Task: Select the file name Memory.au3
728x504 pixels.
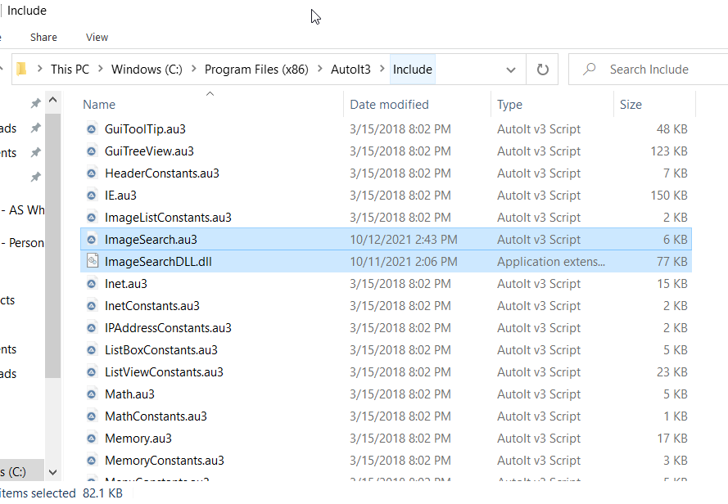Action: click(x=138, y=438)
